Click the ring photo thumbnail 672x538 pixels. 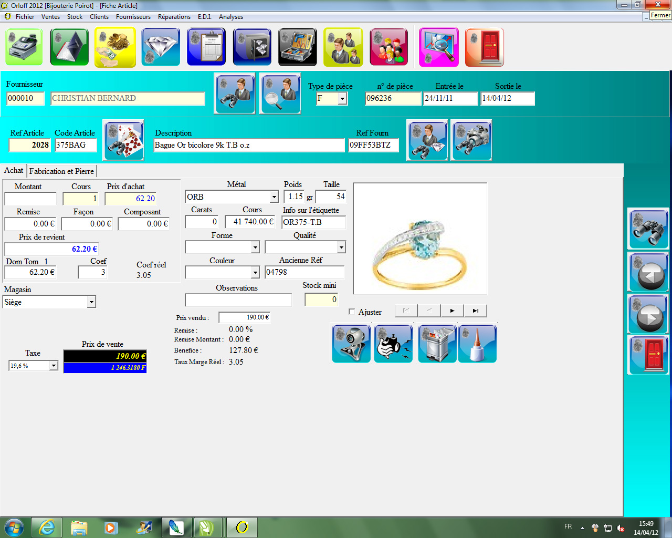click(x=420, y=239)
